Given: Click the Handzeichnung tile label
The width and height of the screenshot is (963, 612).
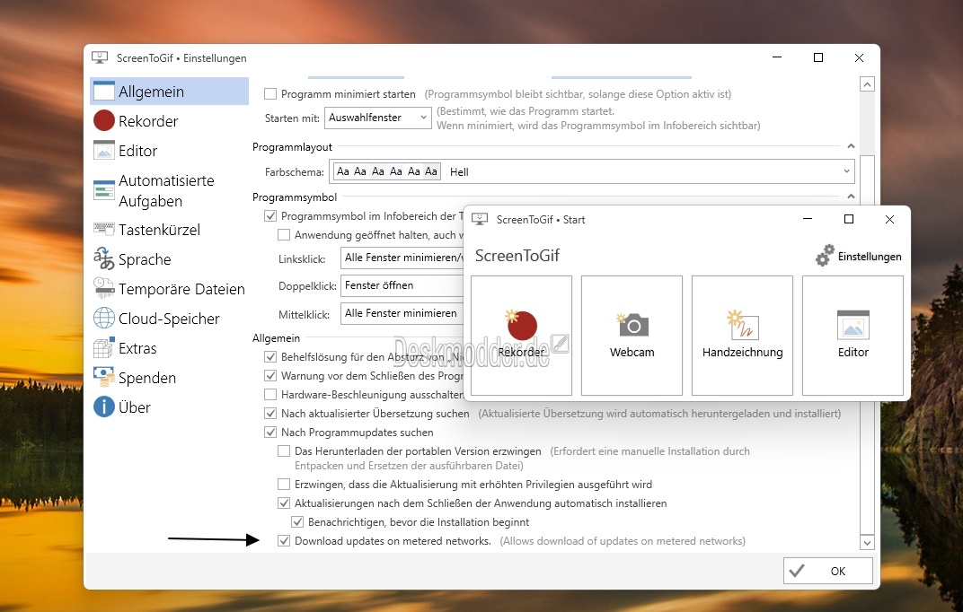Looking at the screenshot, I should [743, 353].
